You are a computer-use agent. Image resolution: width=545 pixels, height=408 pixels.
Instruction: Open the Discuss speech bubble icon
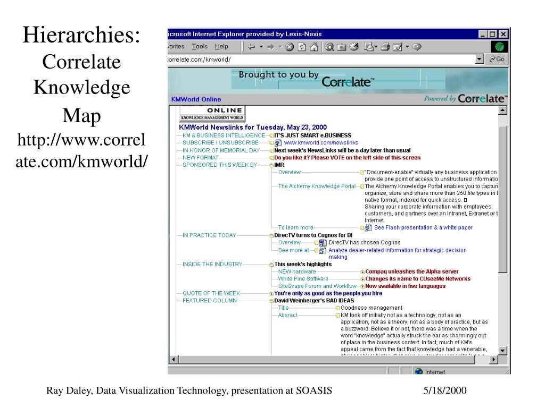pos(416,47)
